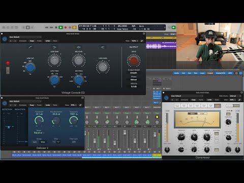This screenshot has width=244, height=183.
Task: Open View size dropdown in Vintage Console EQ
Action: tap(135, 41)
